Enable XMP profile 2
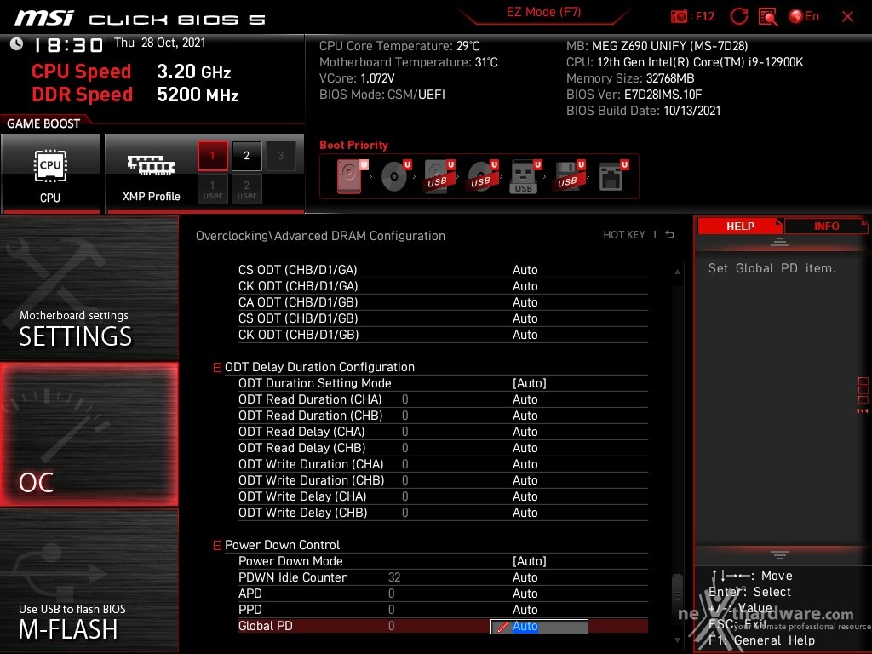 246,156
